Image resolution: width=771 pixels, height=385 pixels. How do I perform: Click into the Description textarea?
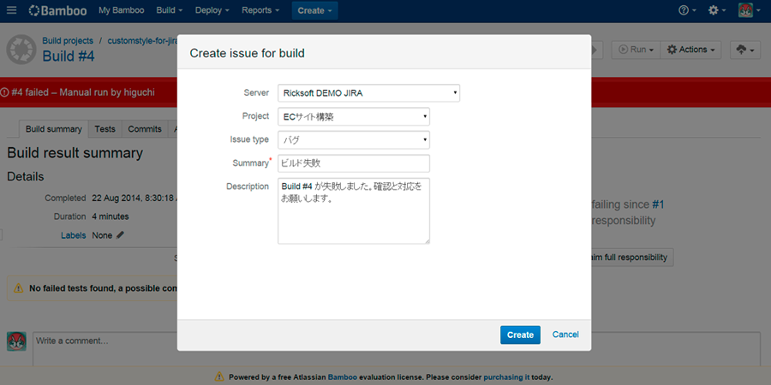click(x=354, y=211)
